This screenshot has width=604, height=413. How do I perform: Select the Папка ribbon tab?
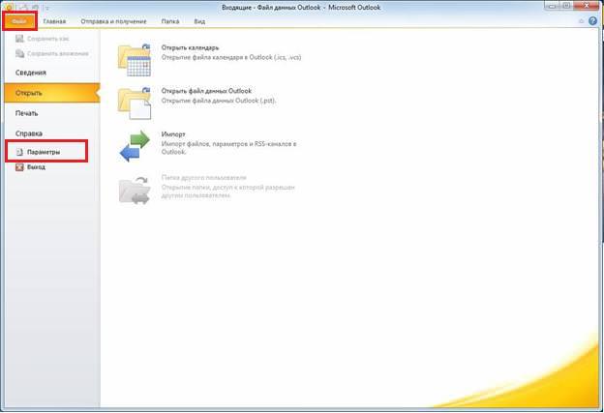(170, 21)
